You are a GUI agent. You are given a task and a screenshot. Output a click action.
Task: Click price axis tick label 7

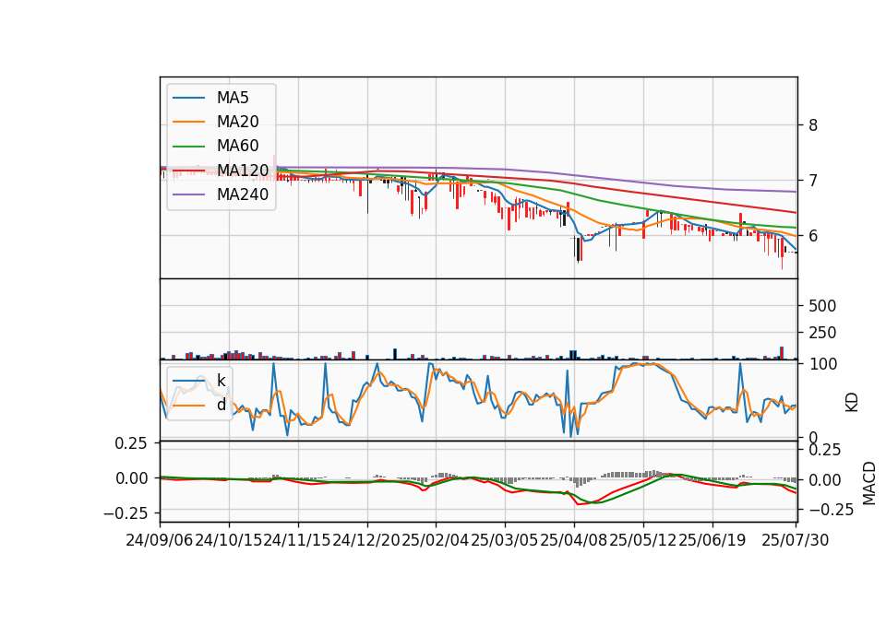(x=812, y=181)
